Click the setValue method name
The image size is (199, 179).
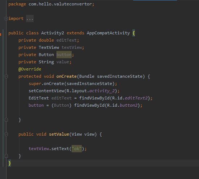tap(59, 134)
